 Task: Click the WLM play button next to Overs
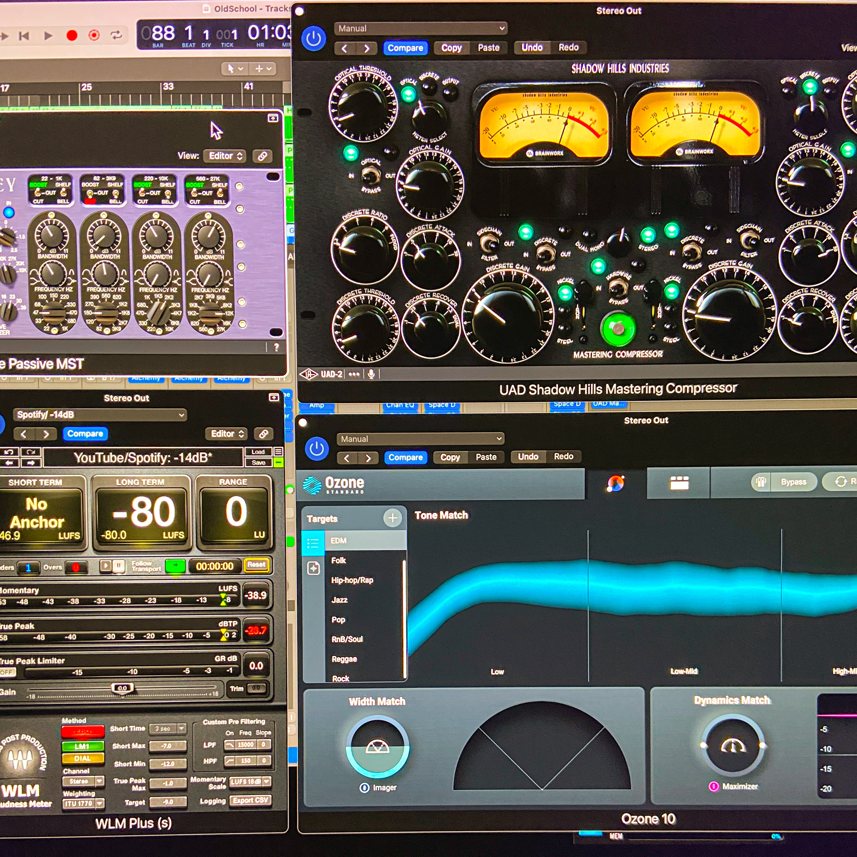tap(106, 566)
